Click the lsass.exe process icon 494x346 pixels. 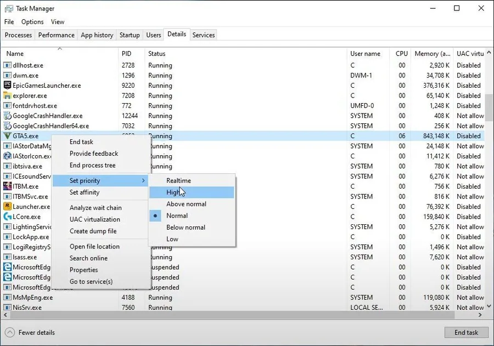click(x=7, y=257)
